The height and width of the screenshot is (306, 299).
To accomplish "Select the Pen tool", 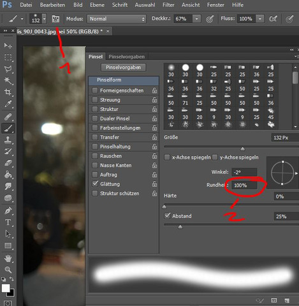I will pyautogui.click(x=8, y=211).
